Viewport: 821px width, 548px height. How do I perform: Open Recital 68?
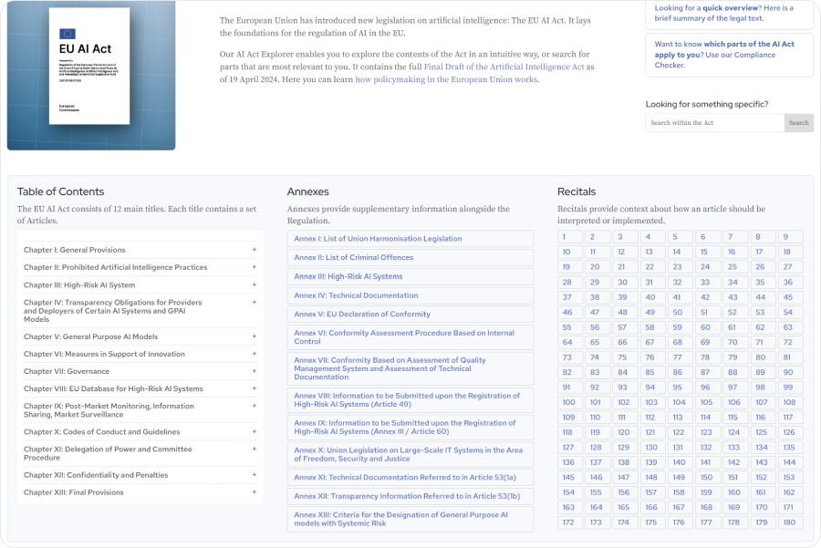(681, 342)
